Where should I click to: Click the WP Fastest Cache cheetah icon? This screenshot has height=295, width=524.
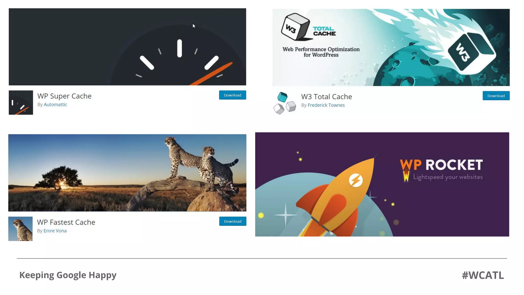tap(20, 229)
